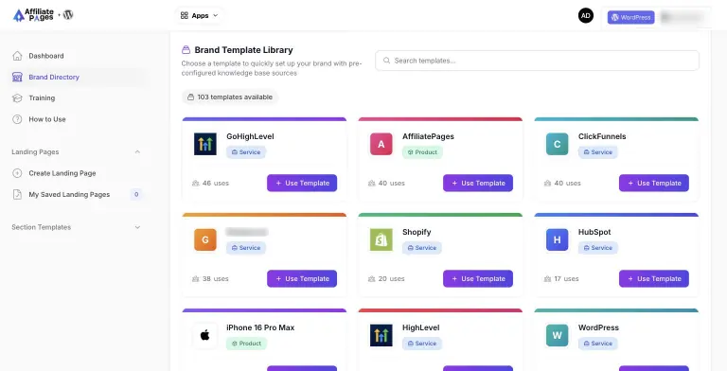Screen dimensions: 727x371
Task: Open How to Use help page
Action: (47, 119)
